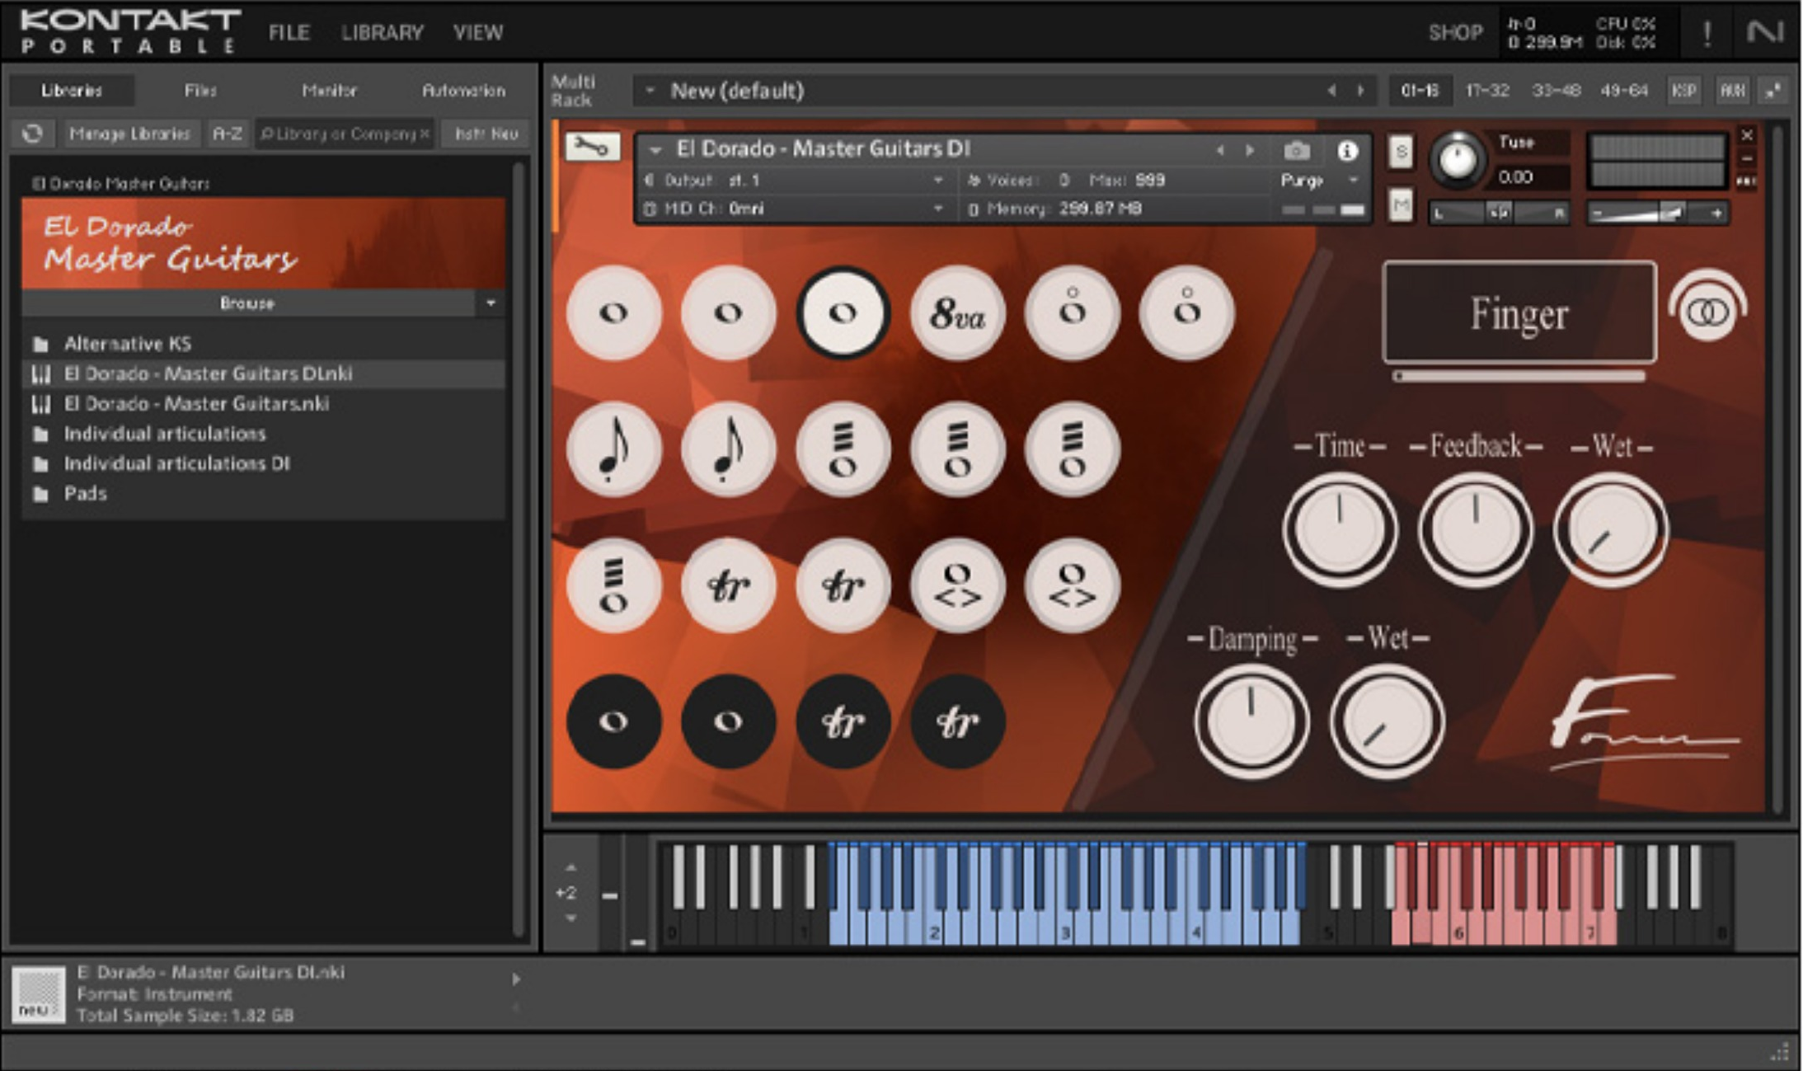
Task: Minimize rack view with the corner arrows icon
Action: tap(1773, 91)
